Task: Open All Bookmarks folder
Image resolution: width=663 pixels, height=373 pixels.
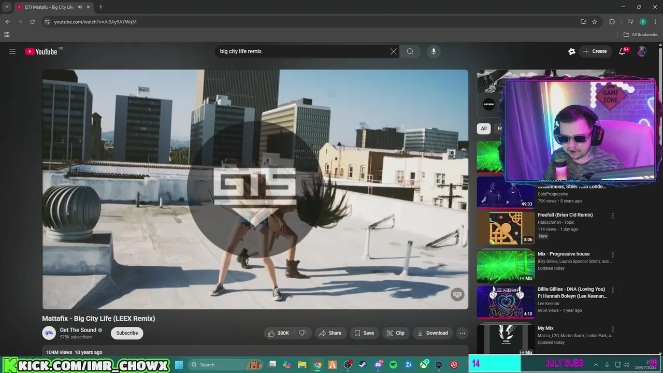Action: pyautogui.click(x=641, y=35)
